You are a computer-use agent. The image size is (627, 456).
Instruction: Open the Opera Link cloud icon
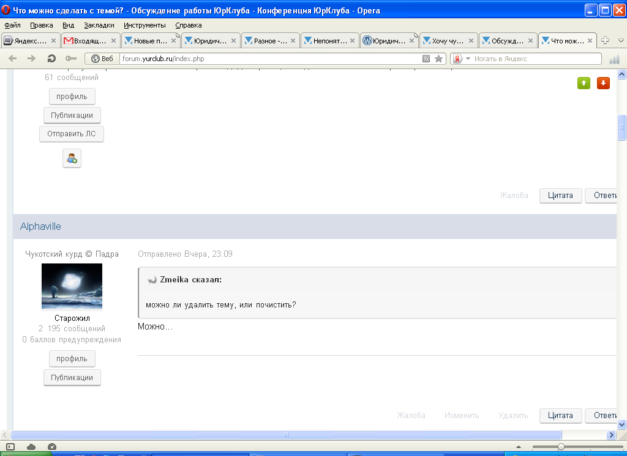tap(31, 447)
